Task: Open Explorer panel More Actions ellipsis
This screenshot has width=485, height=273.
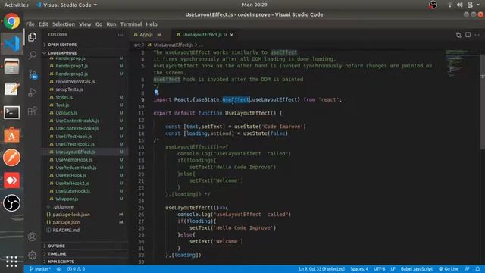Action: [x=120, y=35]
